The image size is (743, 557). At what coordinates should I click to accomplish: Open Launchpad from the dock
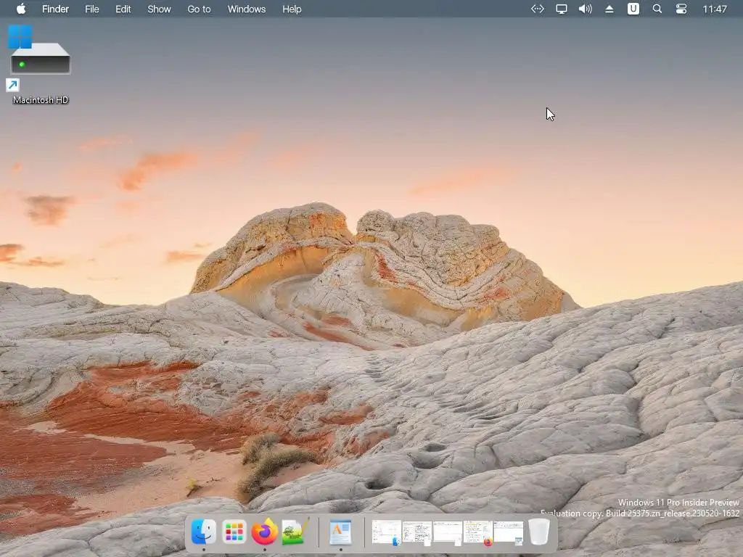234,532
